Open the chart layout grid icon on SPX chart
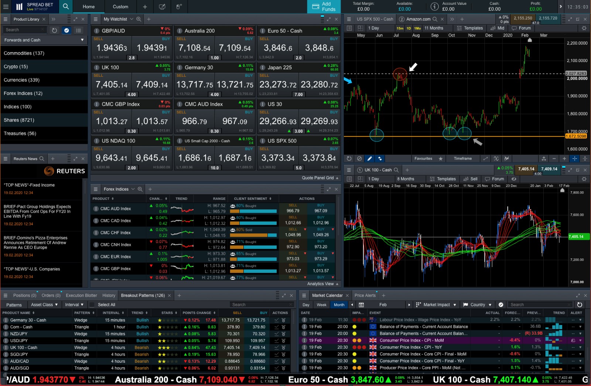Screen dimensions: 591x386 [x=360, y=28]
